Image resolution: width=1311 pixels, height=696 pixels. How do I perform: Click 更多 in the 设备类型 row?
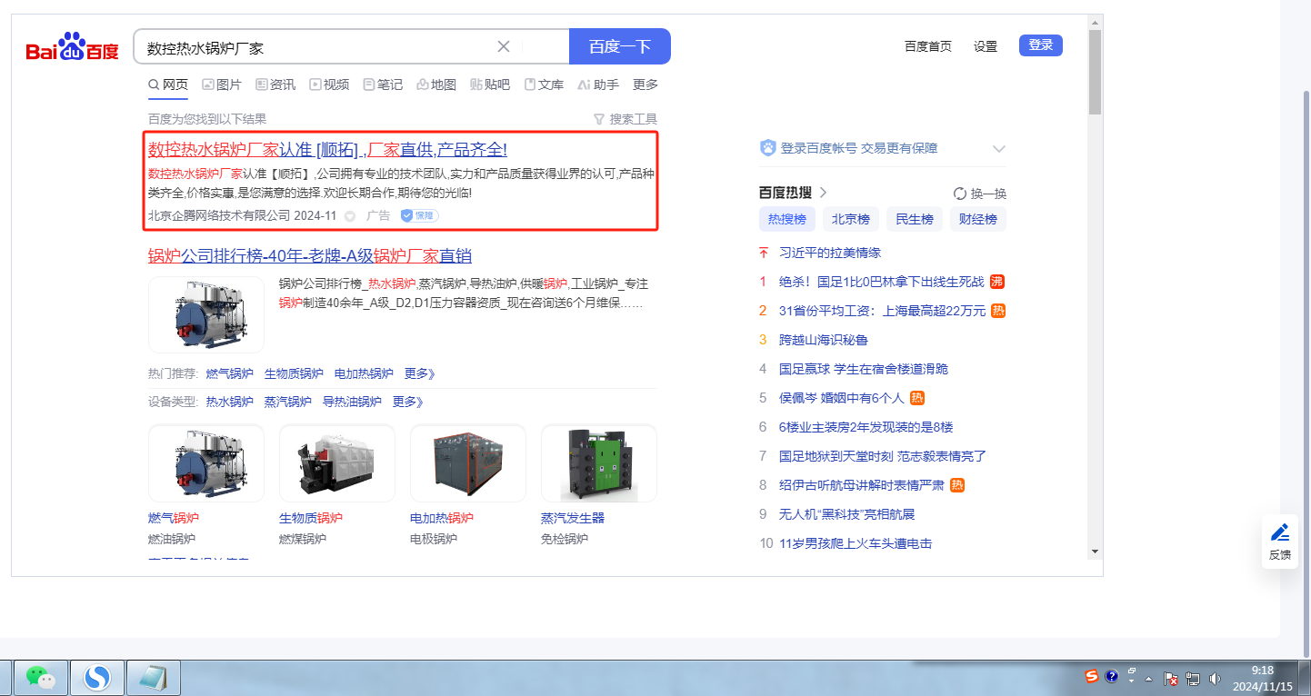[x=408, y=402]
